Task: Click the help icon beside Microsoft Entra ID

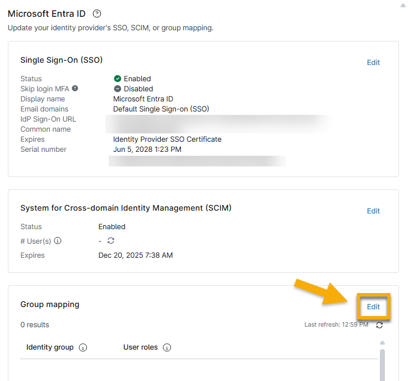Action: point(97,13)
